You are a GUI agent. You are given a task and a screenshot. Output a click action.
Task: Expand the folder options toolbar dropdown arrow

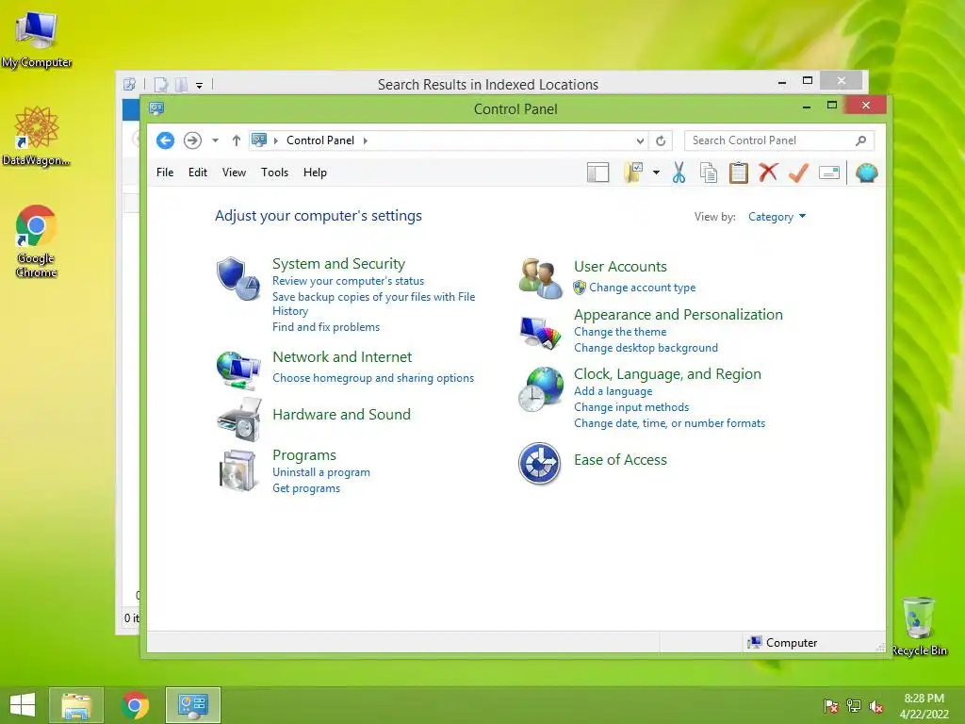(x=656, y=173)
